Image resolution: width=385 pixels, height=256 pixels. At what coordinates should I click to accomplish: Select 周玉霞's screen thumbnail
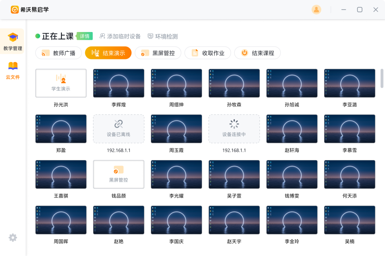click(176, 129)
